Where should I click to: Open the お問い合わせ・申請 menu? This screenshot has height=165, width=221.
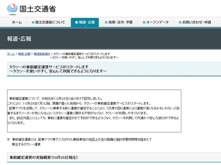click(x=195, y=22)
